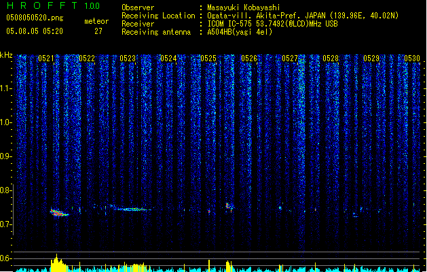Screen dimensions: 427x272
Task: Click the kHz axis unit label
Action: (x=6, y=55)
